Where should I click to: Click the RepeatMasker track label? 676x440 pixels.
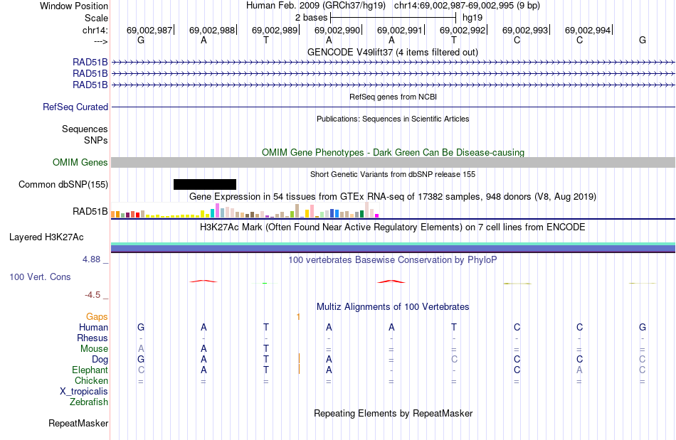coord(78,423)
